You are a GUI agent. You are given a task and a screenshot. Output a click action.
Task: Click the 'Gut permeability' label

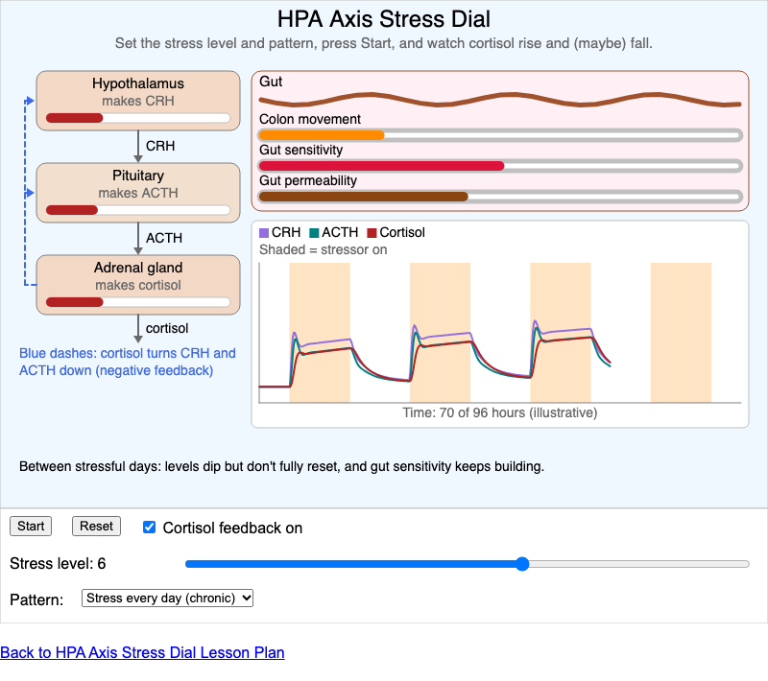[x=308, y=180]
